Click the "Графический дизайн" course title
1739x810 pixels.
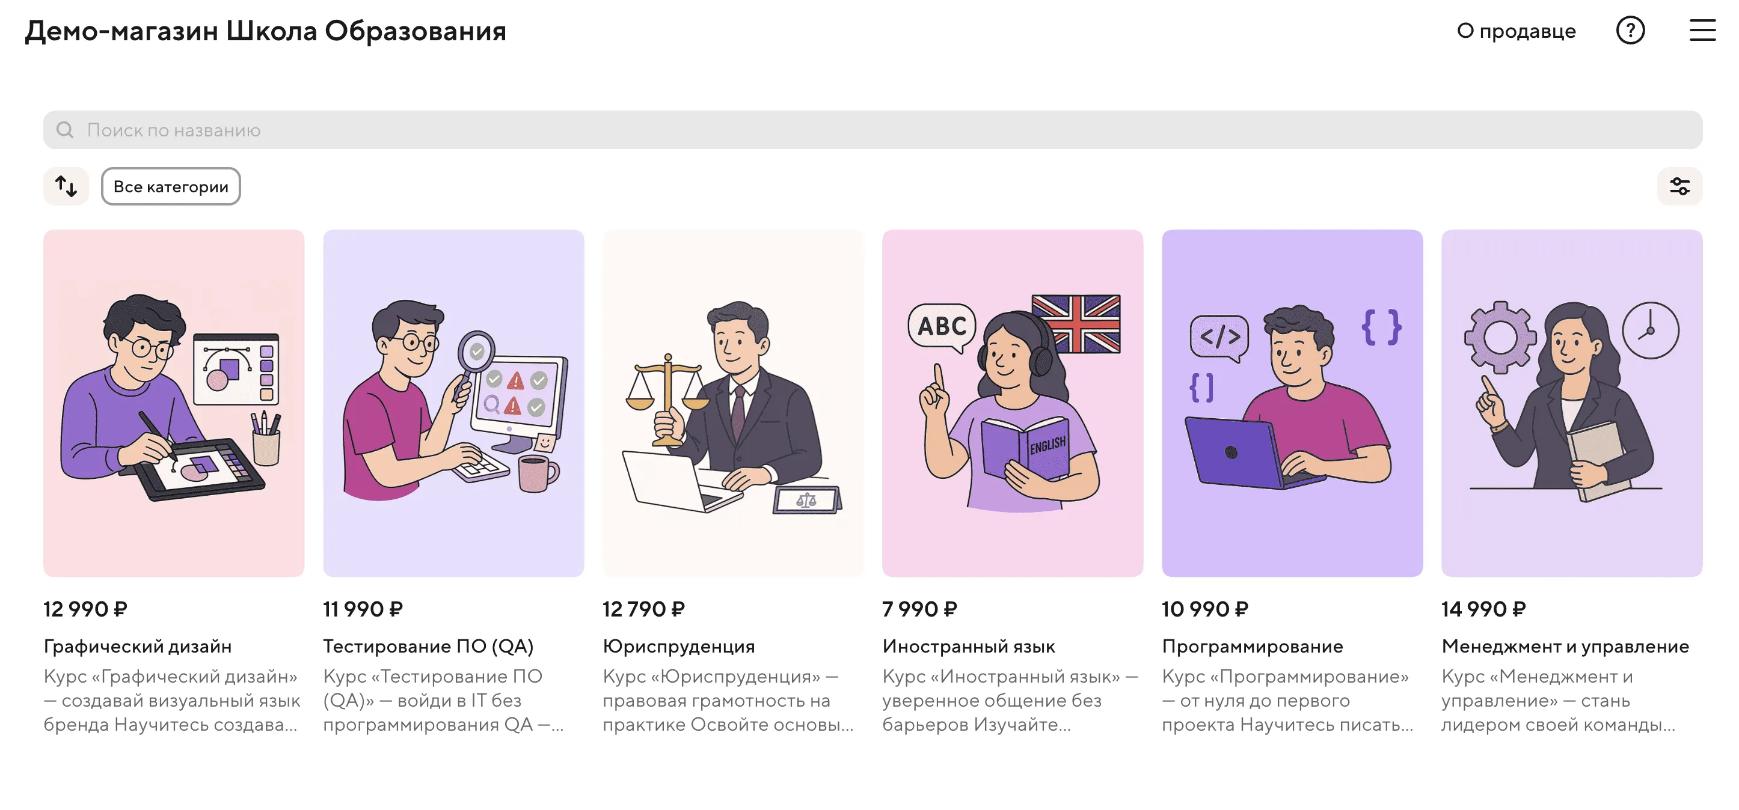138,646
